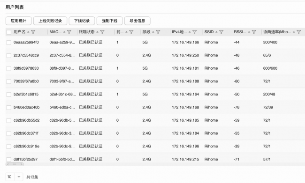Sort by 频段 column arrow
The width and height of the screenshot is (305, 183).
click(153, 32)
